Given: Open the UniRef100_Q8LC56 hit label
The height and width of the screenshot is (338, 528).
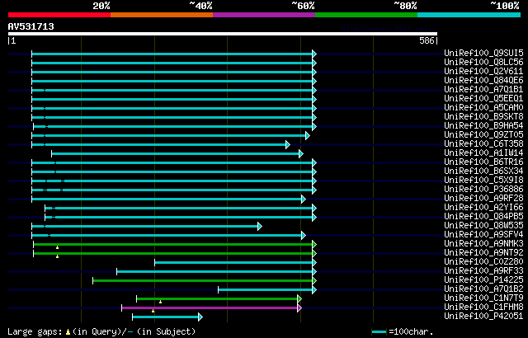Looking at the screenshot, I should tap(483, 62).
